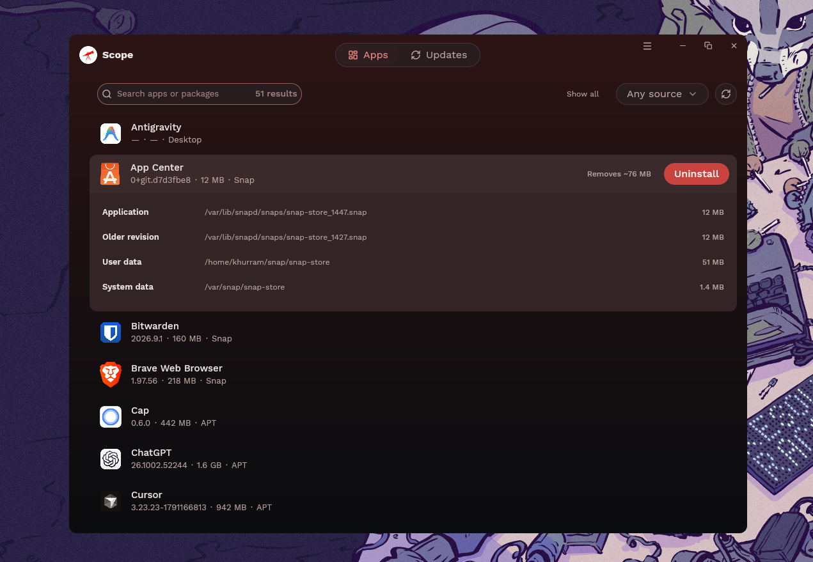Expand the Antigravity row

coord(413,134)
